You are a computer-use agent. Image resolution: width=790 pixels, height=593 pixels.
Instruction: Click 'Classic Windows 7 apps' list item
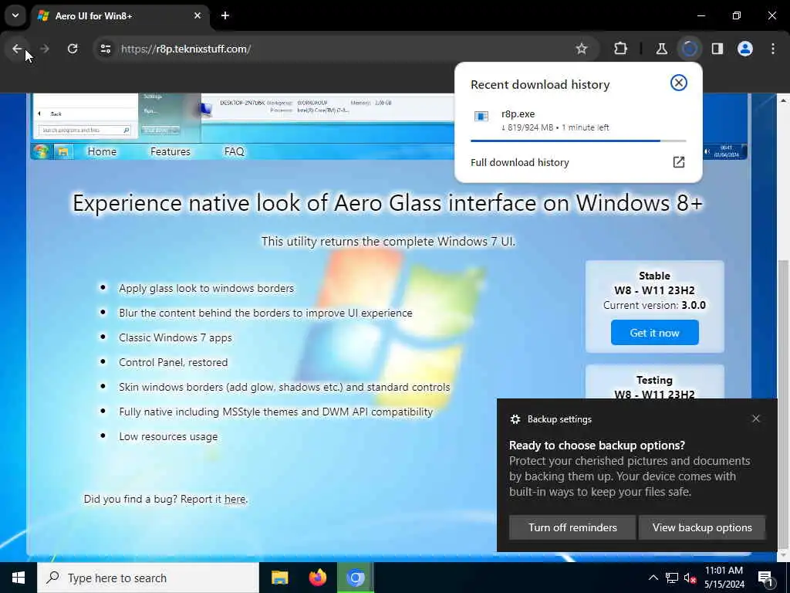click(x=175, y=338)
